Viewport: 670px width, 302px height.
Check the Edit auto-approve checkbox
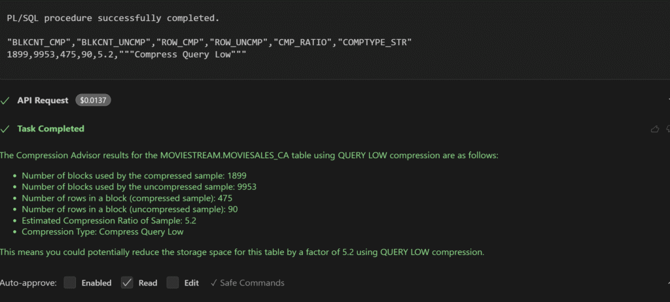tap(173, 283)
